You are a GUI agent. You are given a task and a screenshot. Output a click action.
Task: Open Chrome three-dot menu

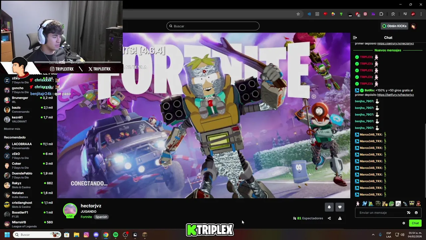pyautogui.click(x=421, y=14)
